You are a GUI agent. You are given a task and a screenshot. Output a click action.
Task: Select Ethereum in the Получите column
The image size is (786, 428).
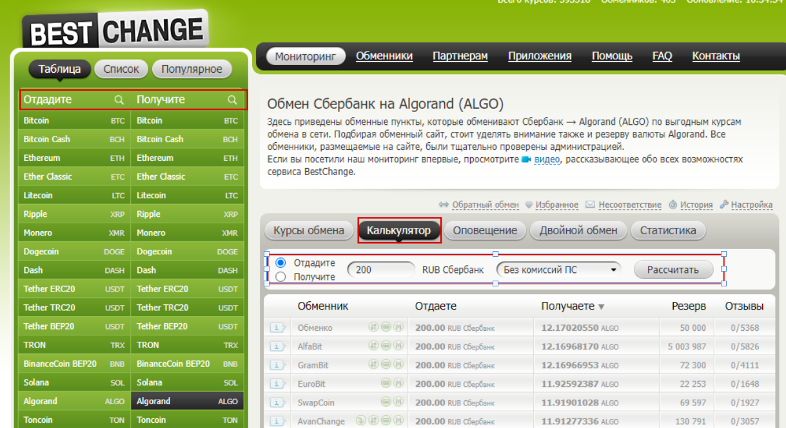point(187,158)
